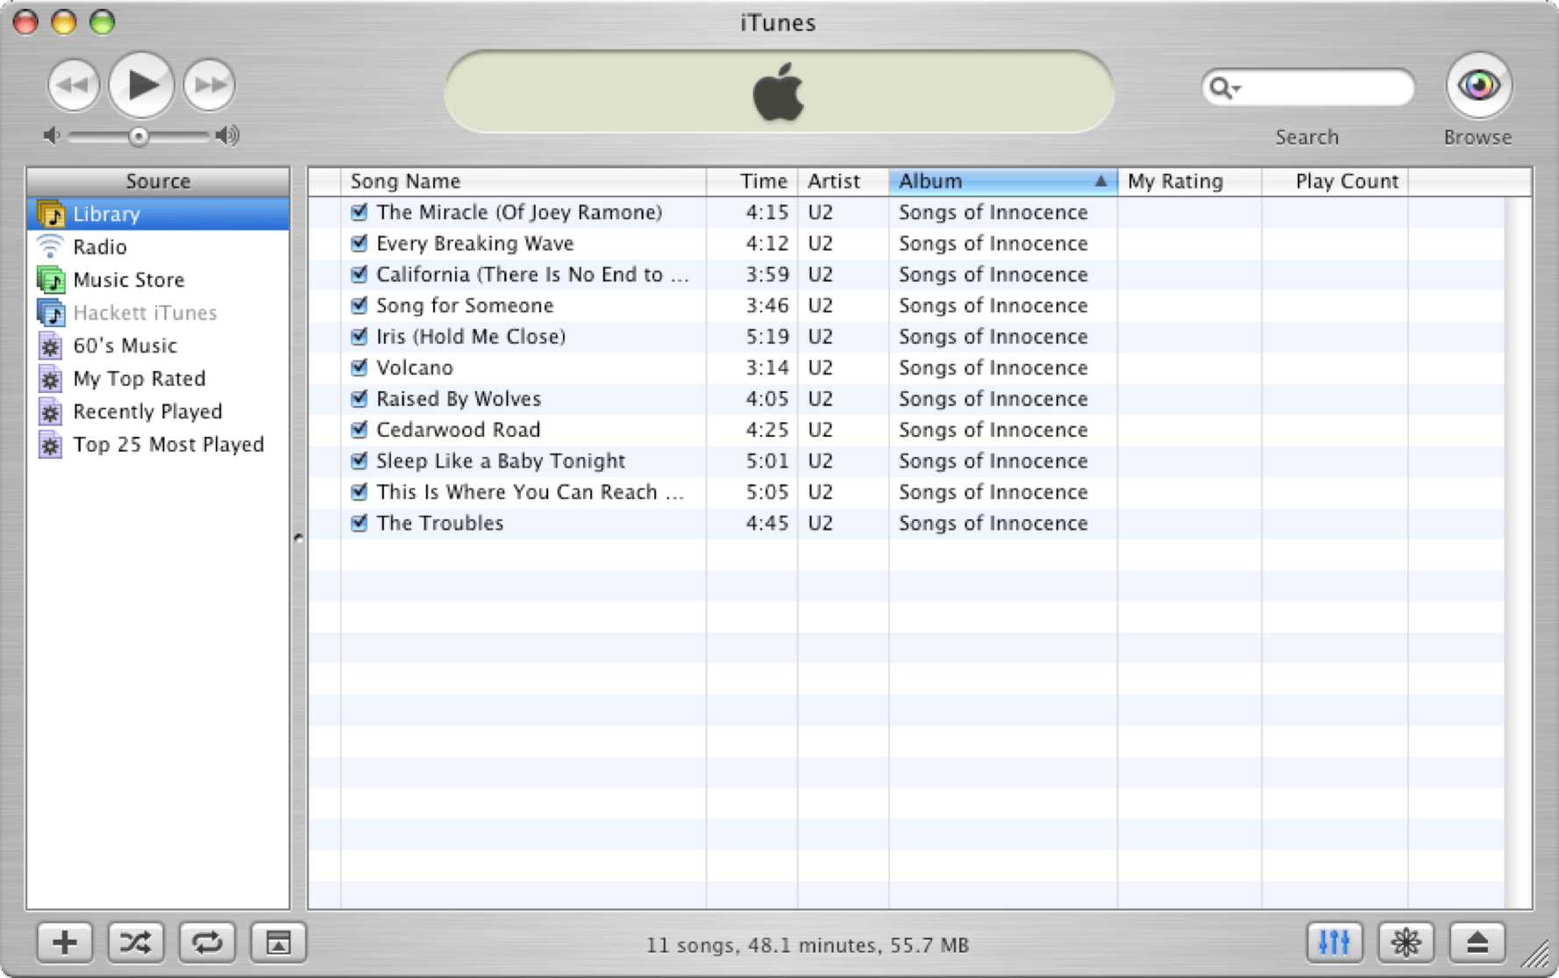1559x978 pixels.
Task: Open the 60's Music smart playlist
Action: click(x=158, y=346)
